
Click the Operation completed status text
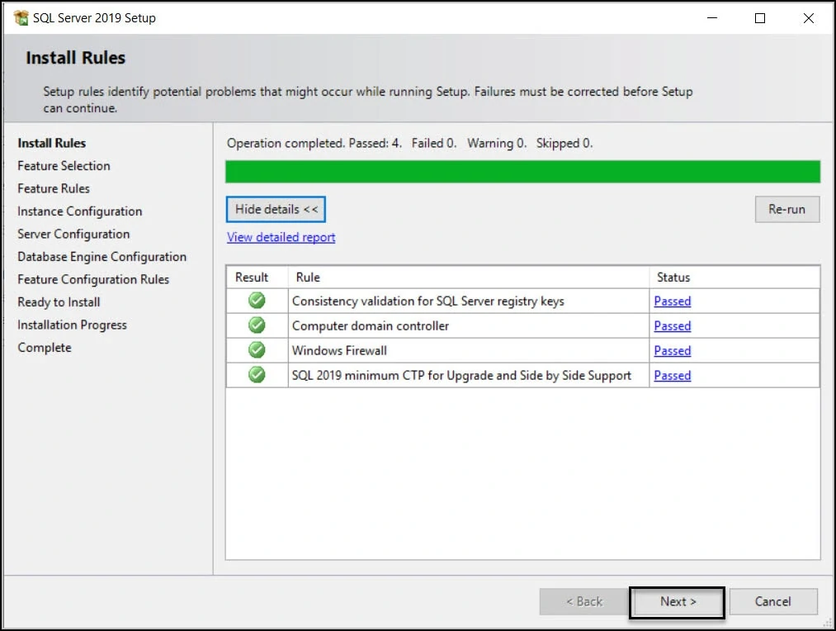point(409,143)
